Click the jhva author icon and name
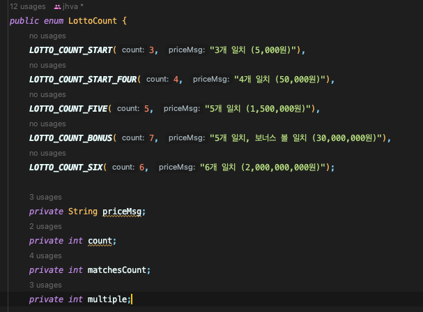 click(x=69, y=6)
